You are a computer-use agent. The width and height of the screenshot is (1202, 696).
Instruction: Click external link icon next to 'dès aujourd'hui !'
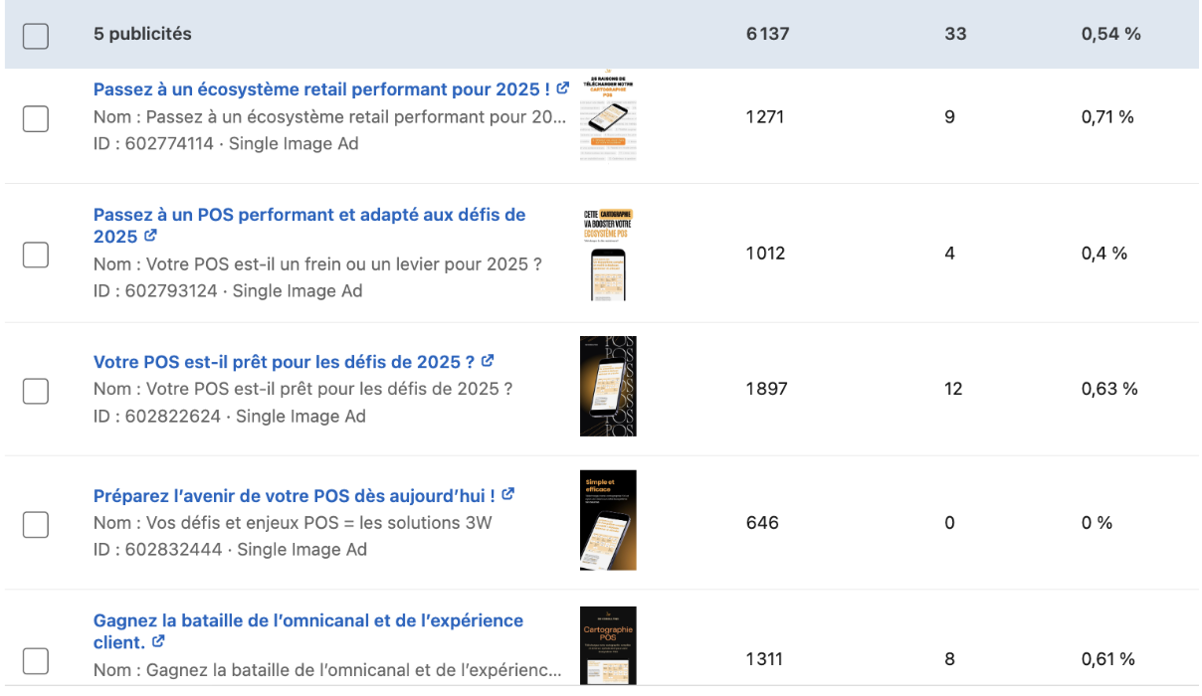point(508,494)
